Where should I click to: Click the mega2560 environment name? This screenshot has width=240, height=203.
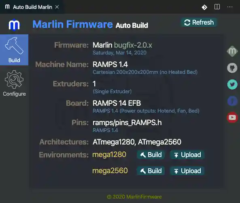point(110,171)
